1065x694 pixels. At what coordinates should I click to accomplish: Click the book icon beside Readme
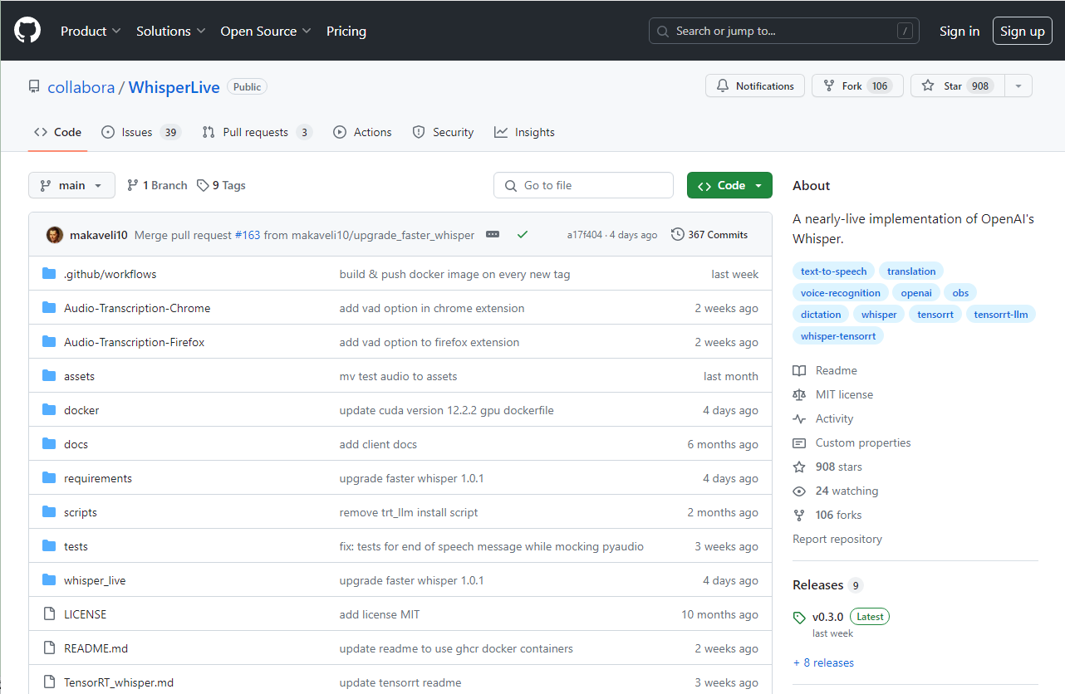(799, 370)
